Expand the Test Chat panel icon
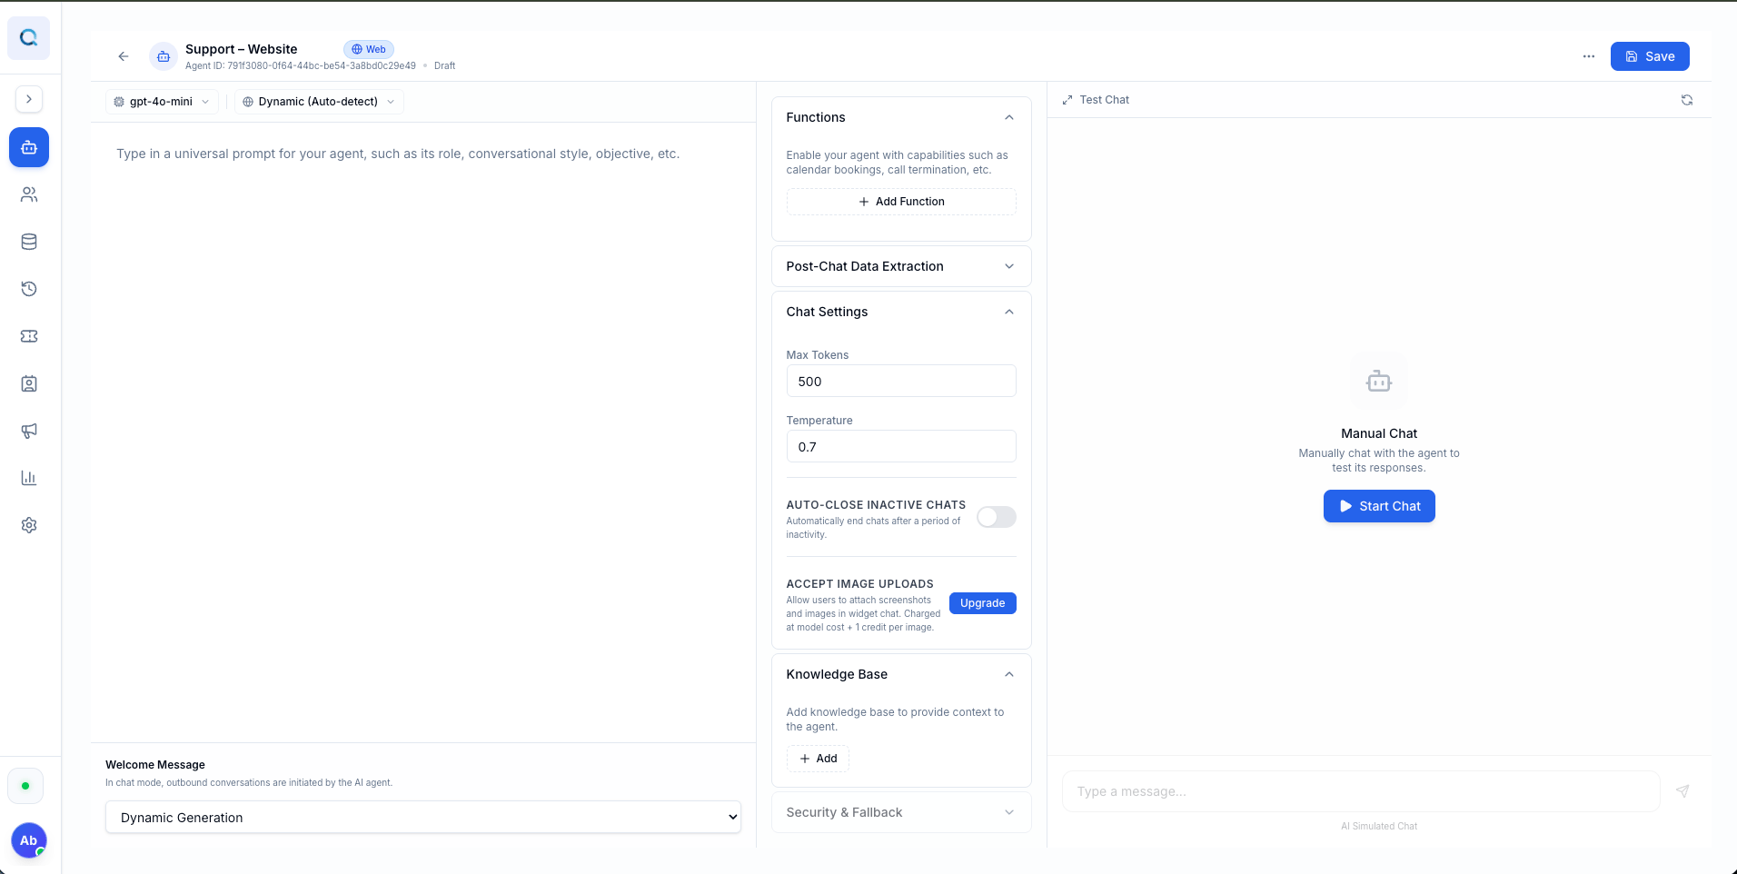 click(x=1067, y=100)
